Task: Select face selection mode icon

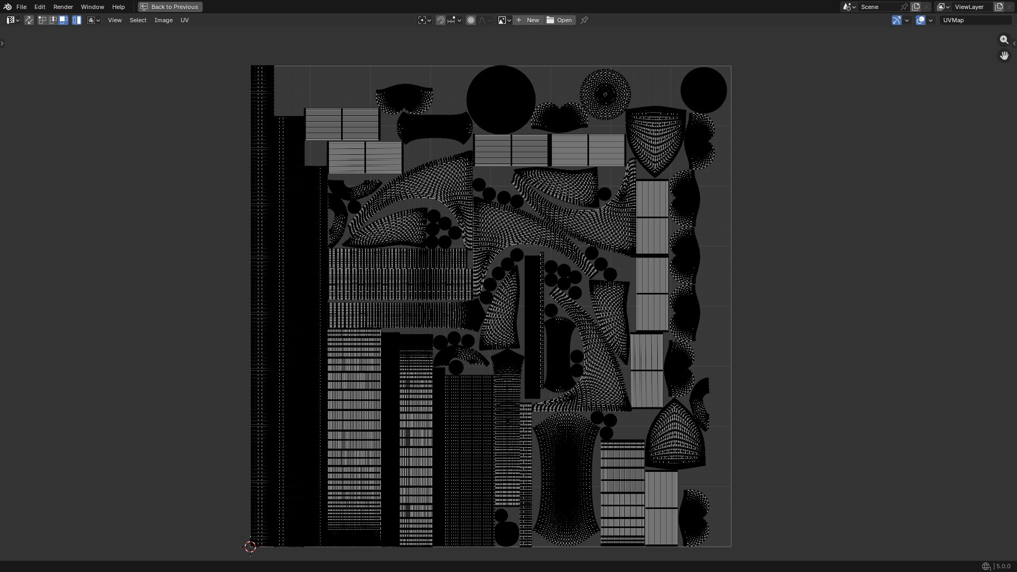Action: 64,20
